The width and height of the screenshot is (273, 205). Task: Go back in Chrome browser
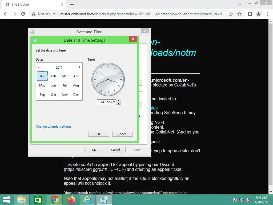6,14
